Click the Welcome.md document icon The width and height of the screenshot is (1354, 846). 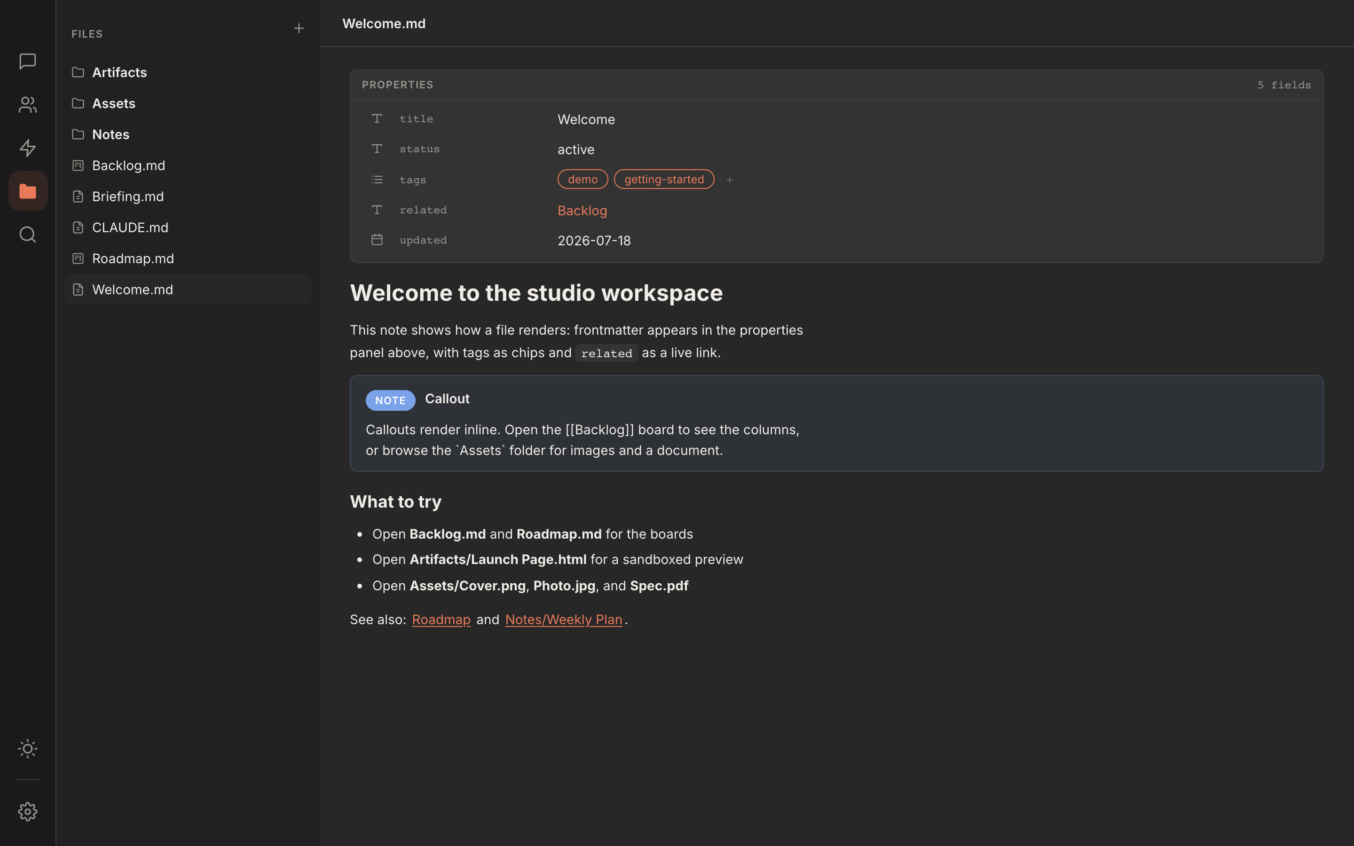click(x=78, y=289)
